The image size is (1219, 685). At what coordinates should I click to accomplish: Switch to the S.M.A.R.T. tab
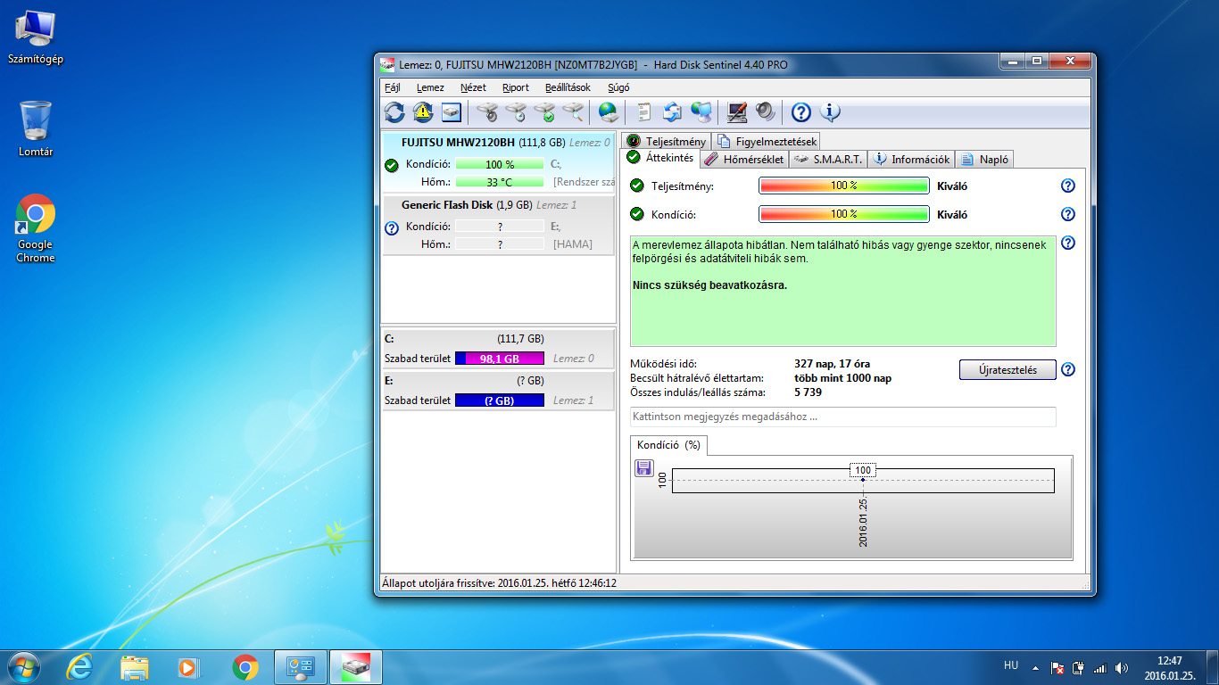[x=828, y=159]
